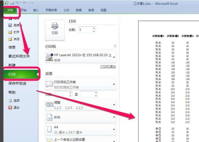Click the Redo icon in quick access toolbar
The height and width of the screenshot is (142, 199).
(25, 3)
